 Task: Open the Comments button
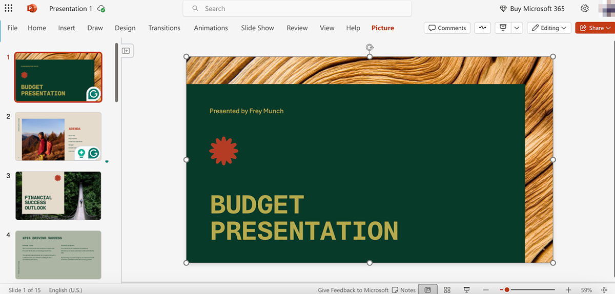click(447, 28)
